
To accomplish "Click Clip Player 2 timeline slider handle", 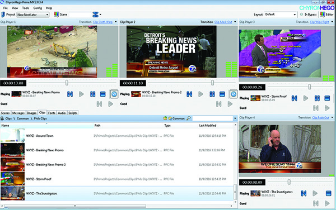I will pyautogui.click(x=212, y=83).
